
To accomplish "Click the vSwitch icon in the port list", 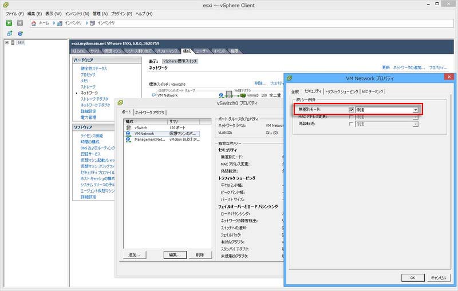I will coord(128,127).
